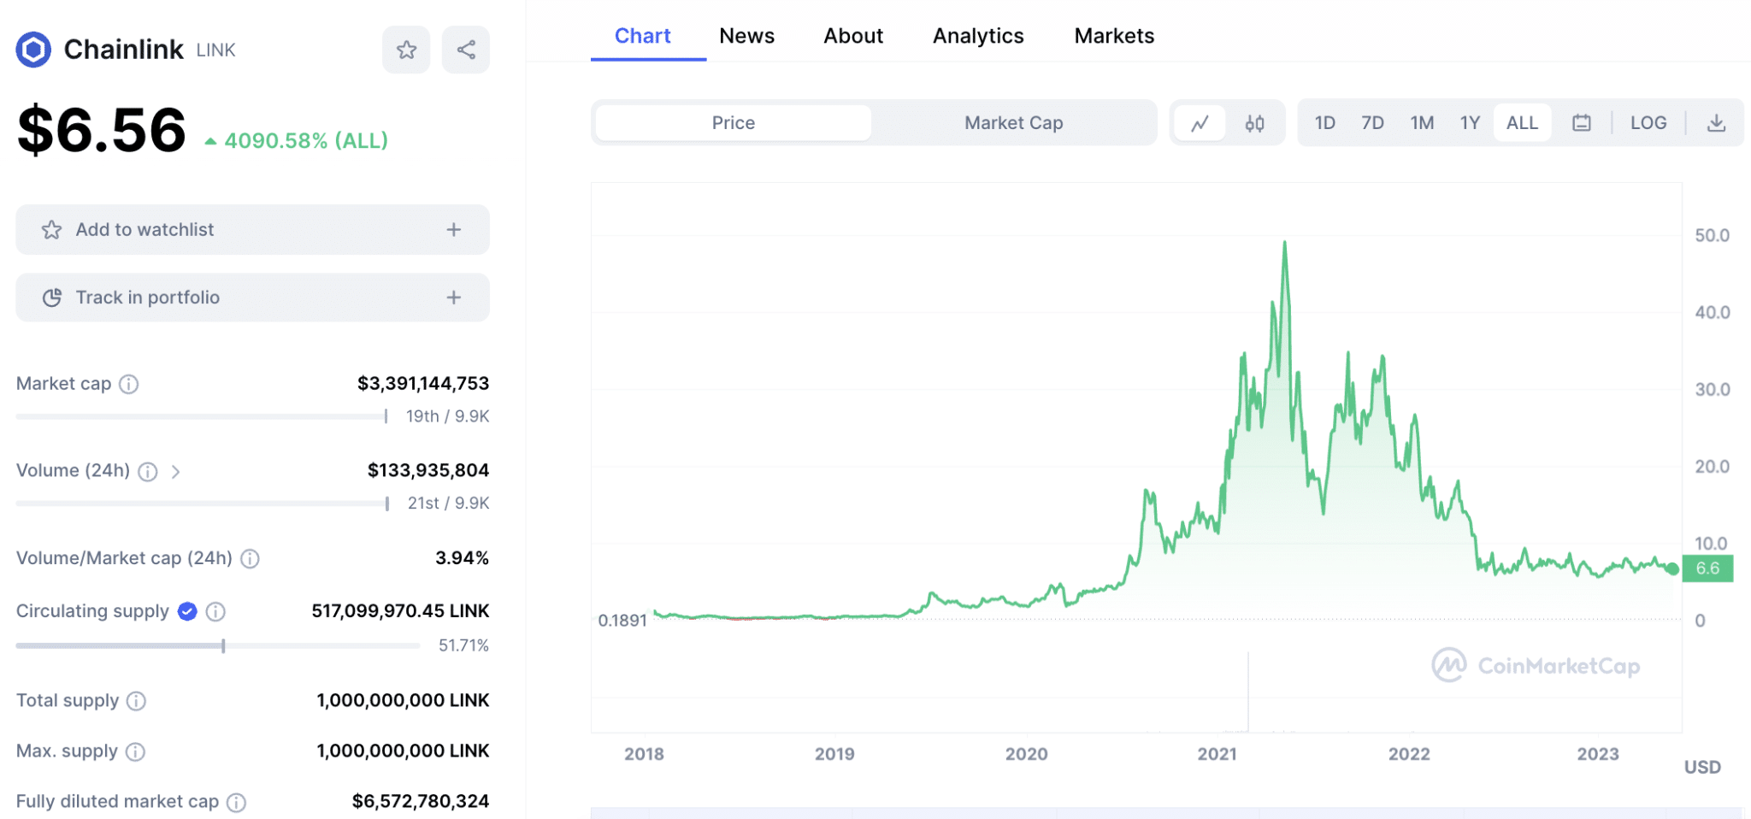The height and width of the screenshot is (819, 1751).
Task: Click the verified checkmark on Circulating supply
Action: tap(186, 610)
